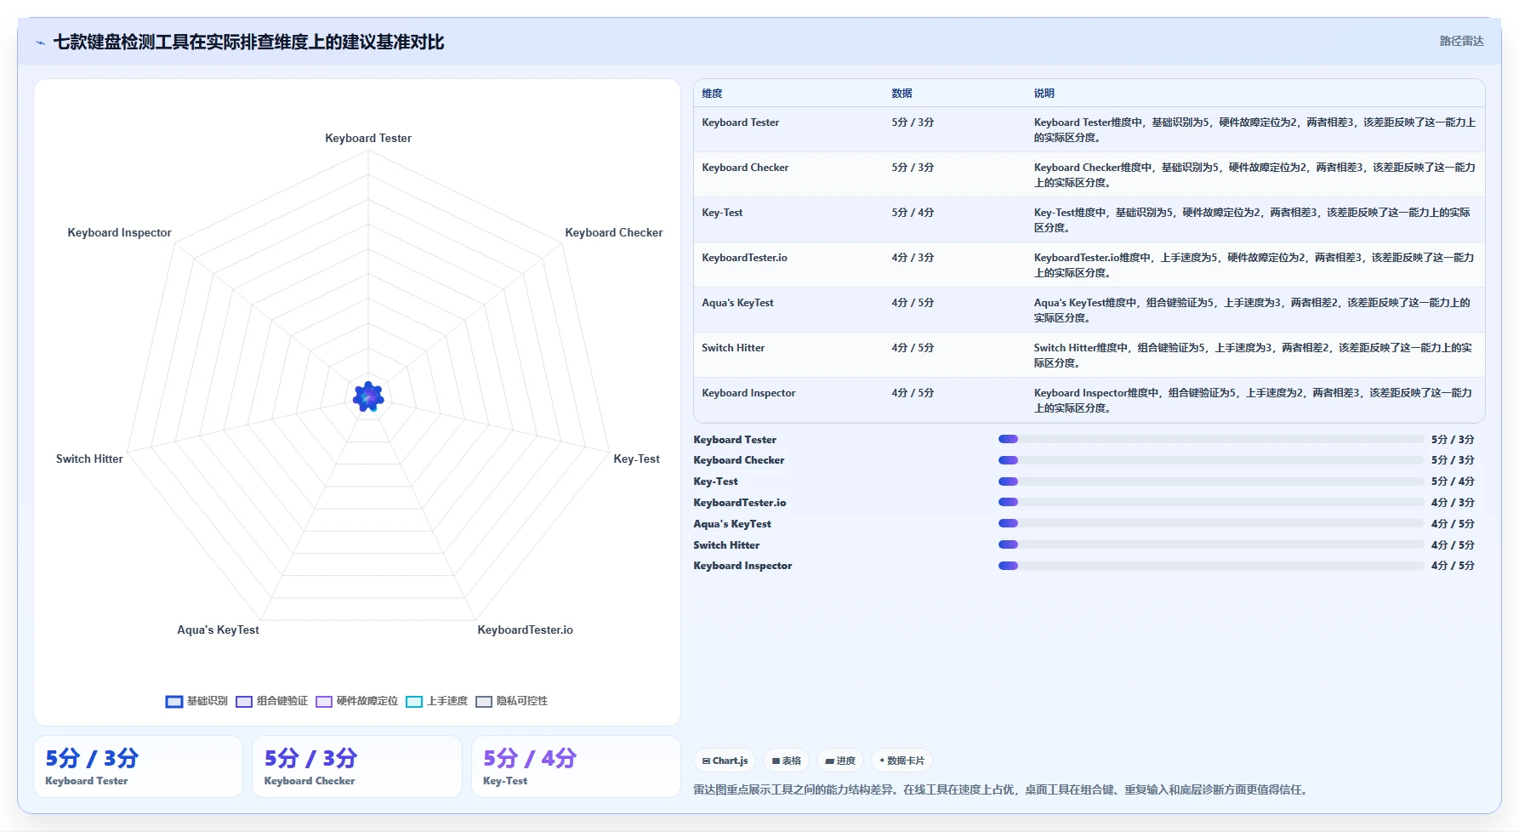Click the Keyboard Inspector label in the progress list

(x=742, y=566)
